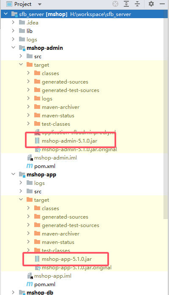Hide the Project panel with minus icon

(162, 4)
